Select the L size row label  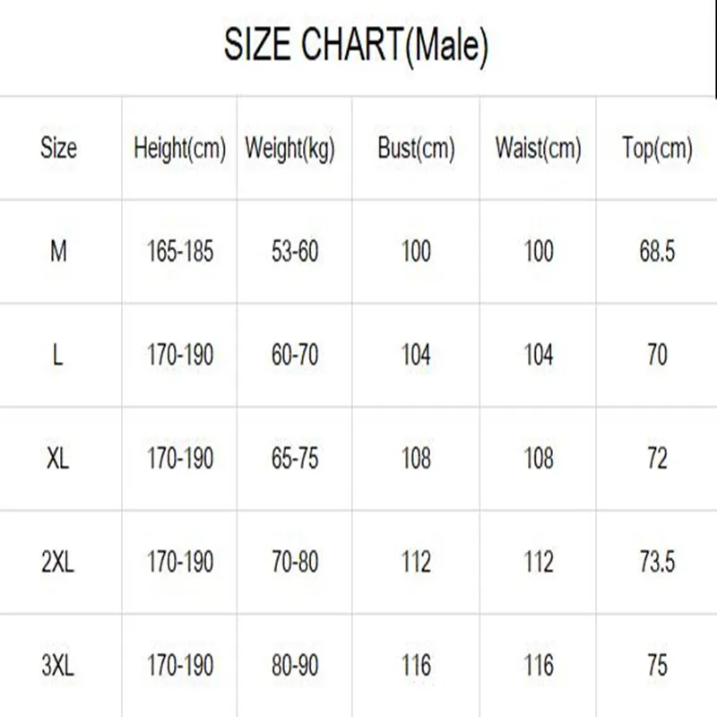click(59, 356)
